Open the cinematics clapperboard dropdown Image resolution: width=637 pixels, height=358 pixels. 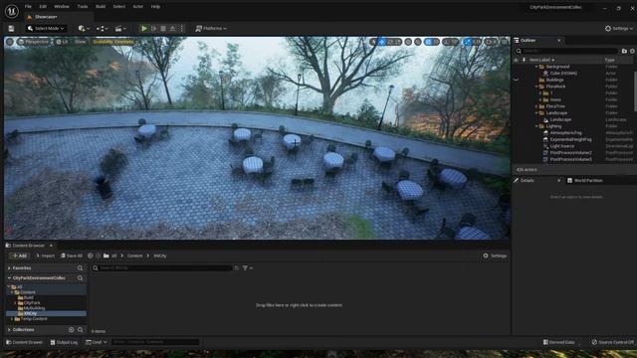tap(120, 29)
